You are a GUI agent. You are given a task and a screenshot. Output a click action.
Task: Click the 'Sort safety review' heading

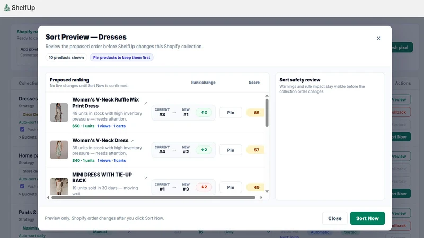(300, 80)
